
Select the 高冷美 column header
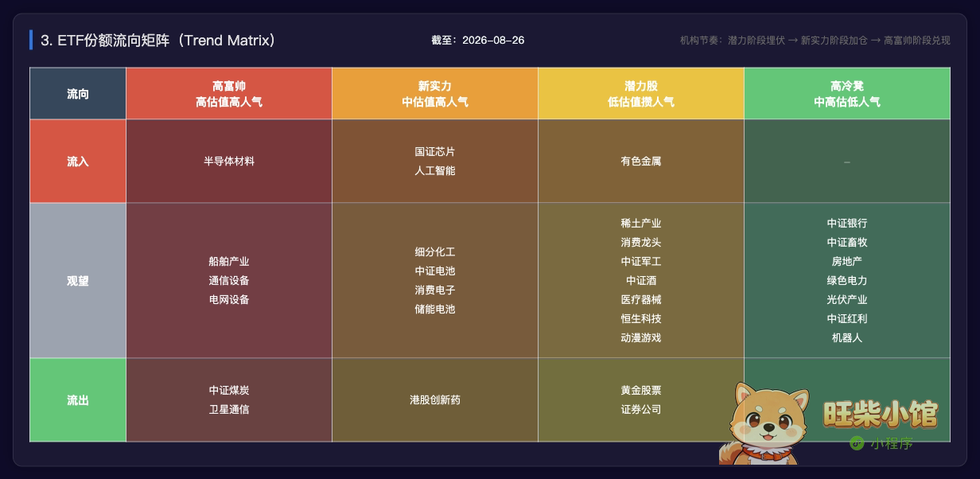click(x=847, y=94)
